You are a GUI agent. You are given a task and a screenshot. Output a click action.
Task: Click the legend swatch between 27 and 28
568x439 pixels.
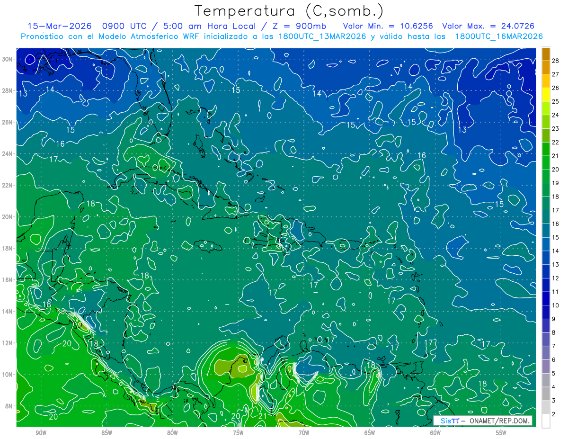tap(546, 67)
